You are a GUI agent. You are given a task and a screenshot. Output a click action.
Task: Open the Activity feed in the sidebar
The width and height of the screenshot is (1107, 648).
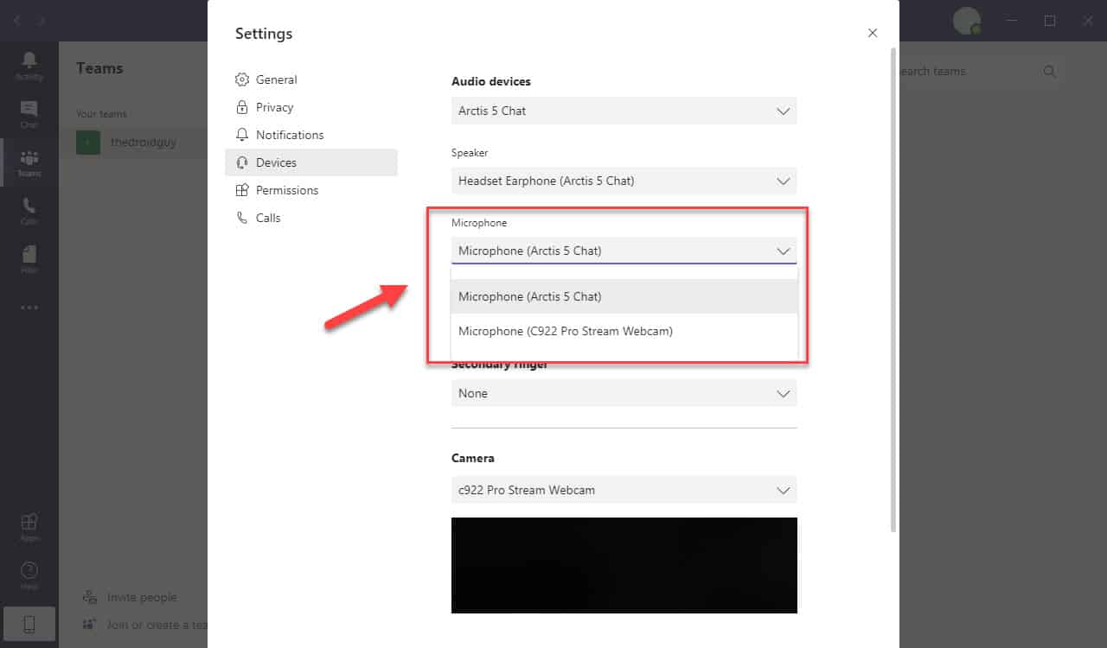(x=29, y=65)
